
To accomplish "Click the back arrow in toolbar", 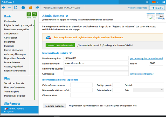I will [x=4, y=8].
